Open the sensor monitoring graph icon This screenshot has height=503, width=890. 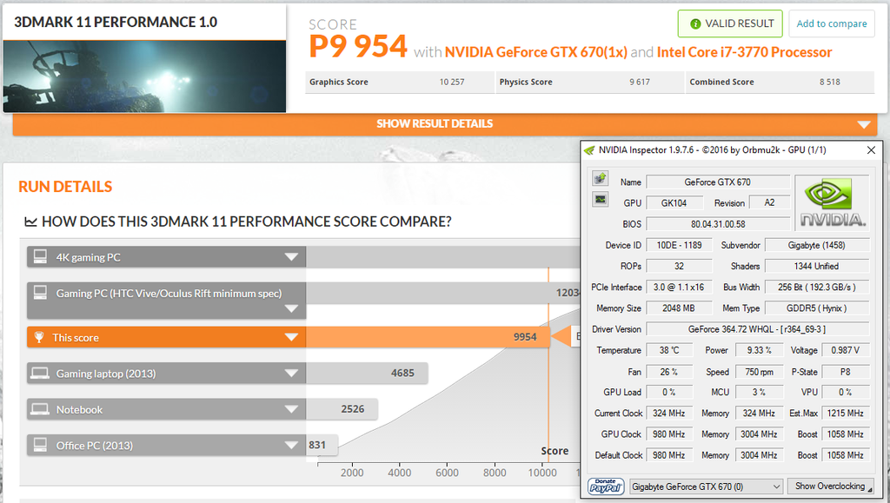click(x=600, y=199)
